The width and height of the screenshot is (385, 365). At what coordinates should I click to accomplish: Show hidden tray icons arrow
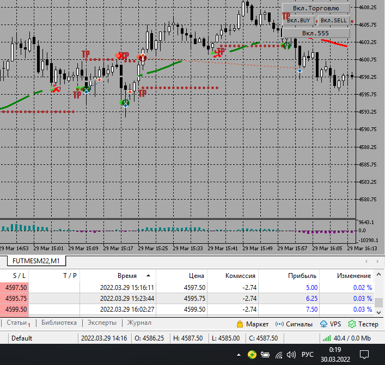[239, 355]
